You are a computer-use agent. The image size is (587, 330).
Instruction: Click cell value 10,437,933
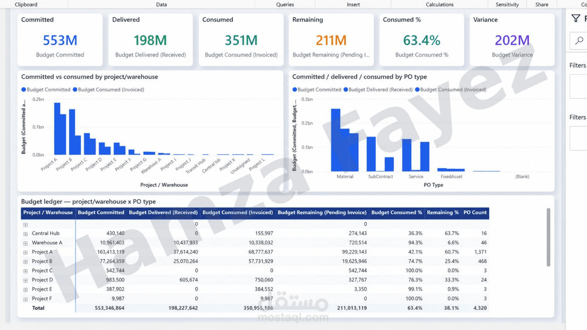(x=186, y=243)
